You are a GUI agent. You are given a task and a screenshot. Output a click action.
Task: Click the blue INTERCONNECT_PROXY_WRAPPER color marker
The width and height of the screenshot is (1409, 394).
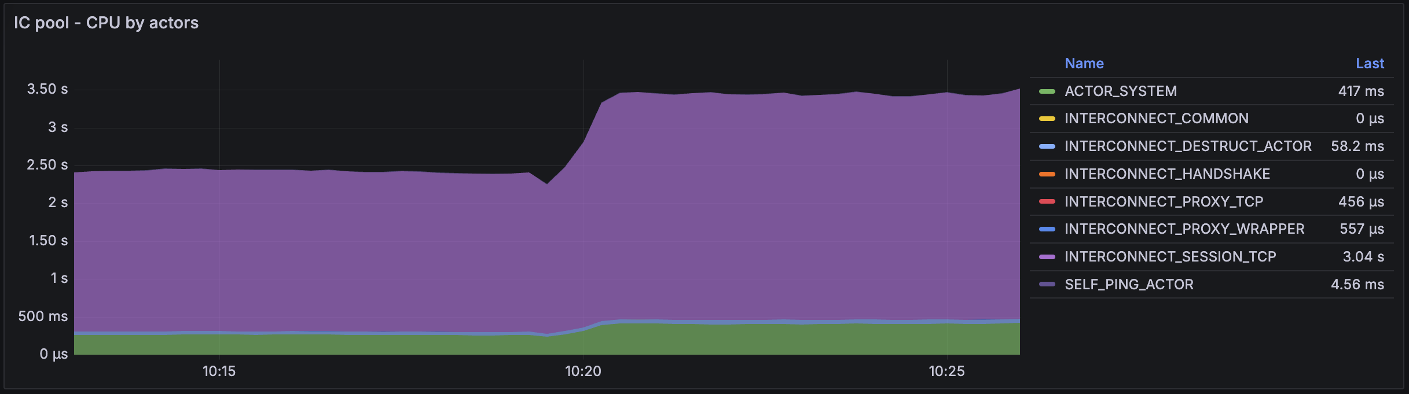click(x=1047, y=229)
